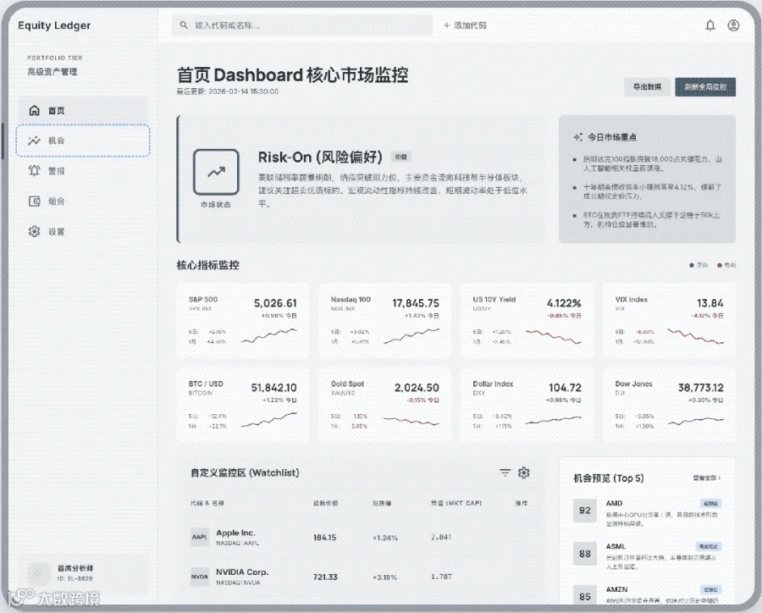
Task: Click NVIDIA's change +3.18%
Action: point(385,577)
